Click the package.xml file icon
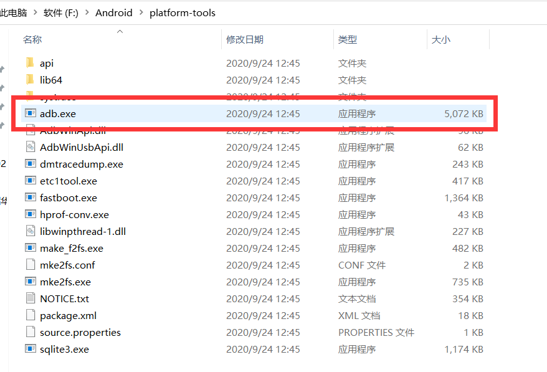This screenshot has height=372, width=547. [31, 315]
